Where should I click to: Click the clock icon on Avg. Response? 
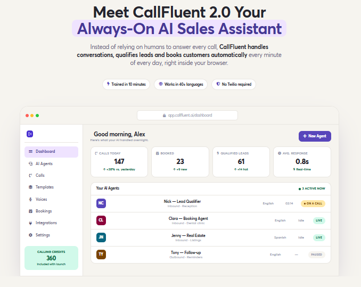(x=280, y=153)
